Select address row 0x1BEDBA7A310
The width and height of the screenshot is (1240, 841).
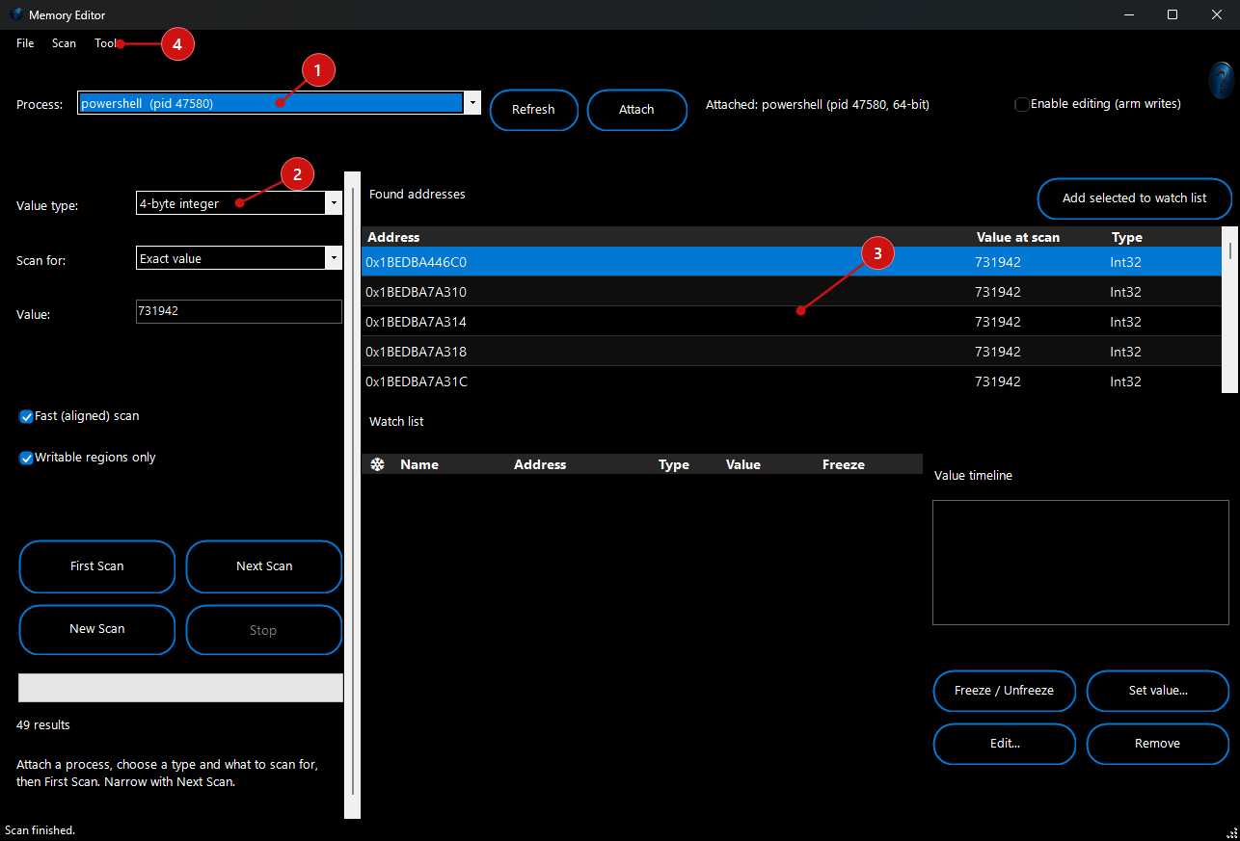(x=792, y=292)
